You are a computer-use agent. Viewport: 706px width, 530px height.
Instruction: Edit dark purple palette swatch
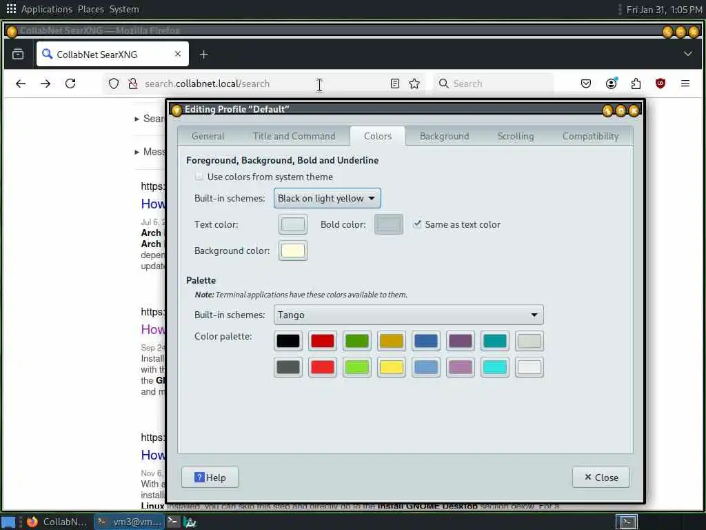click(460, 341)
